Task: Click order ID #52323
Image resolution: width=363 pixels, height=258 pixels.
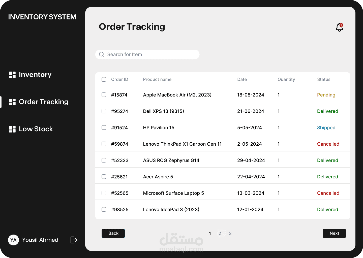Action: (x=120, y=160)
